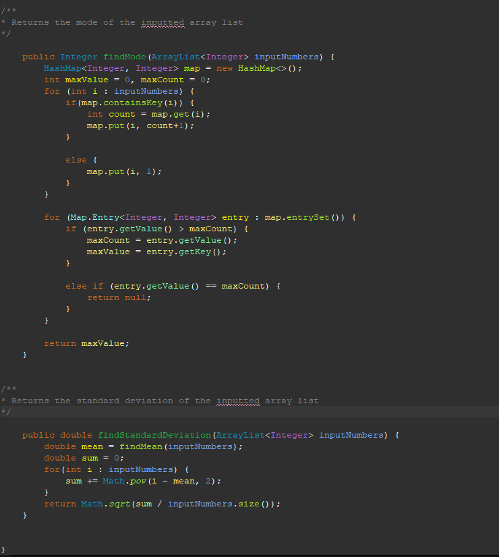
Task: Click the getKey() method call
Action: click(x=200, y=252)
